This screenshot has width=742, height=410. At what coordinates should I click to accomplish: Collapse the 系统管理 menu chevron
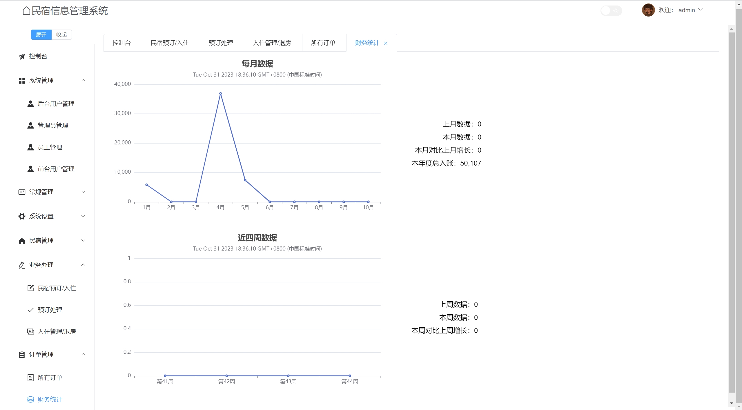click(x=83, y=80)
